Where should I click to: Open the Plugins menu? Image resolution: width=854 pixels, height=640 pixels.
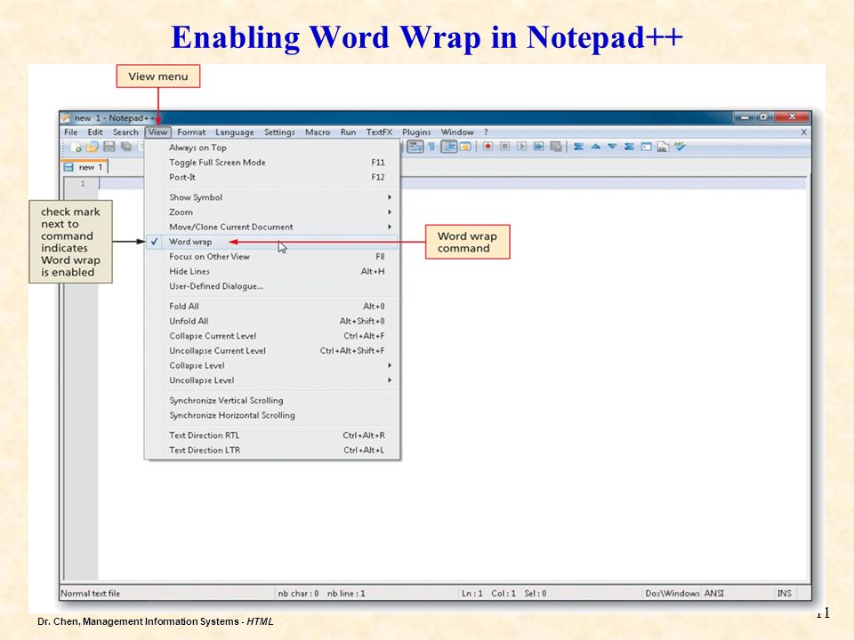pos(416,132)
